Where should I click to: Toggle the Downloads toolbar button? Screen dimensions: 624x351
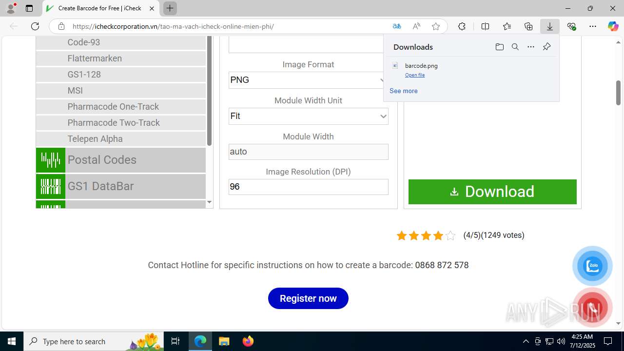pos(550,26)
